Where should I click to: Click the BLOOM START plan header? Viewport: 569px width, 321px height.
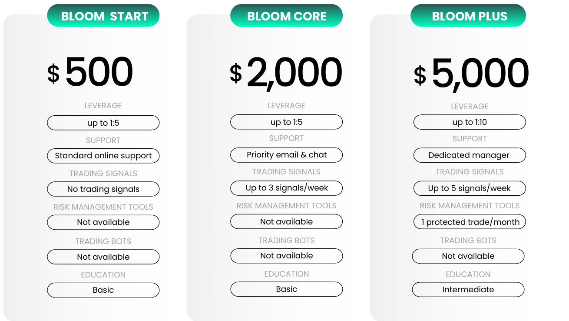click(x=103, y=16)
